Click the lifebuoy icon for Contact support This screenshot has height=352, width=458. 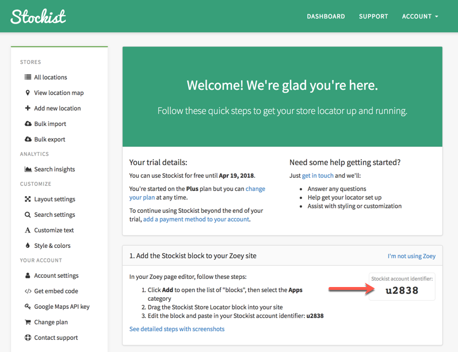pyautogui.click(x=28, y=338)
